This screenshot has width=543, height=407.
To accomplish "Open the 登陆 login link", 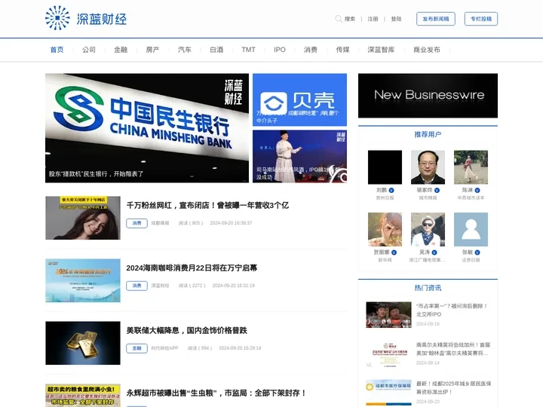I will tap(396, 19).
